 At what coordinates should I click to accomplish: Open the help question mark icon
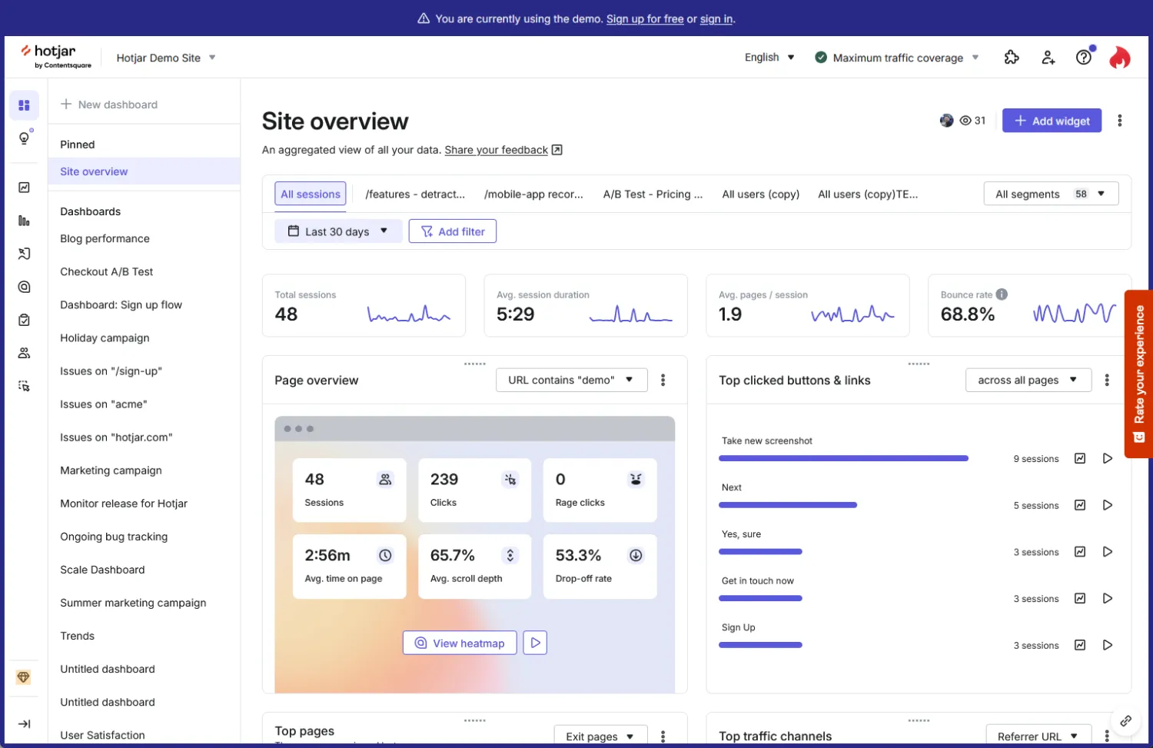click(x=1084, y=58)
